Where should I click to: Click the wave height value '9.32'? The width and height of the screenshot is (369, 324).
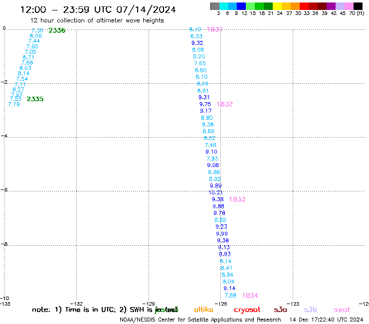[197, 43]
